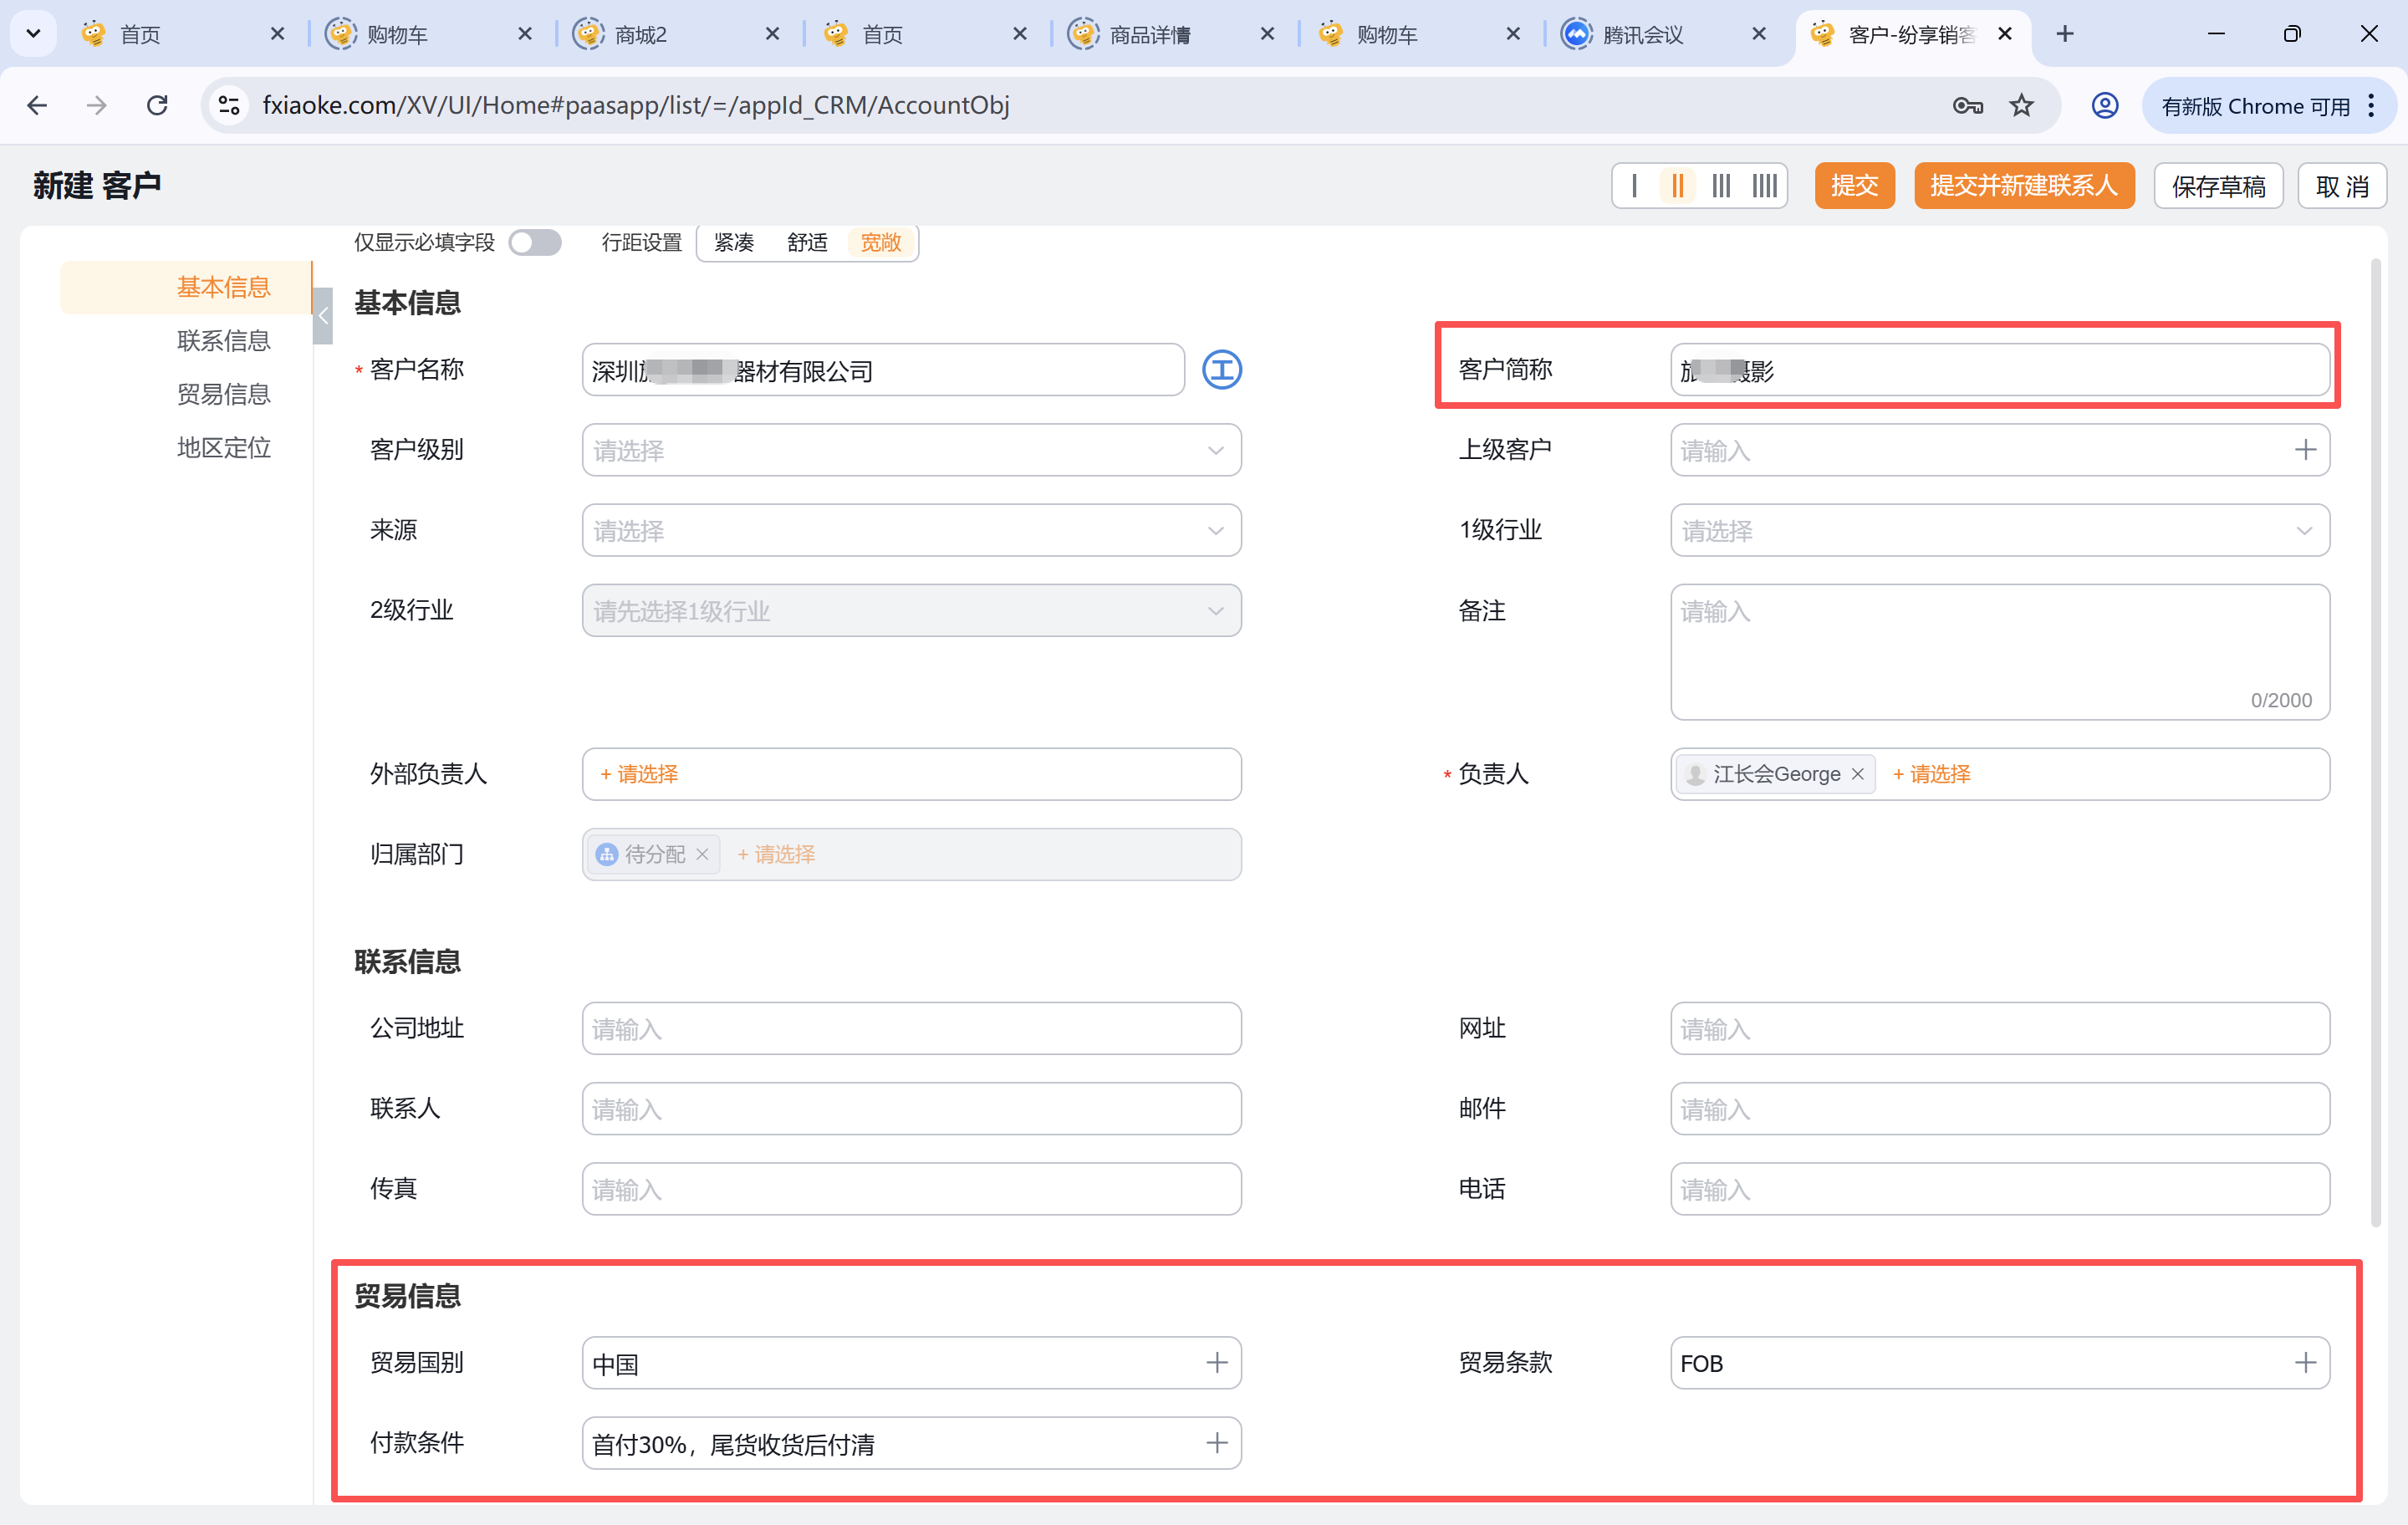Switch to the 腾讯会议 browser tab
This screenshot has height=1525, width=2408.
tap(1643, 34)
